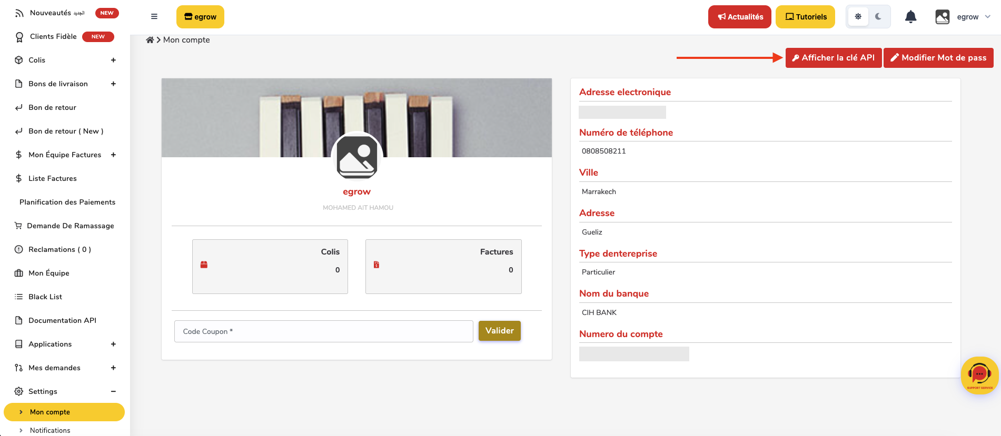The image size is (1001, 436).
Task: Click the Applications book icon
Action: click(18, 344)
